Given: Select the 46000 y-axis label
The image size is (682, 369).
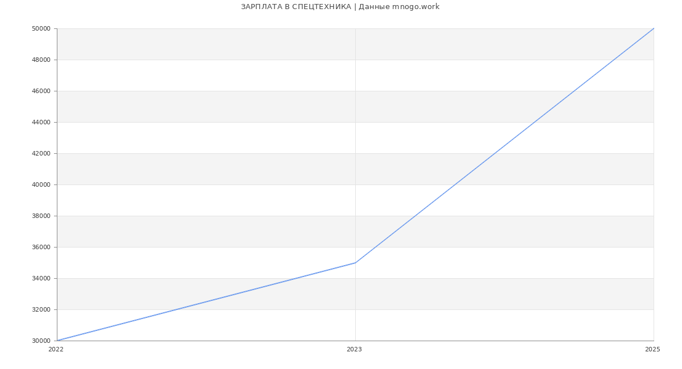Looking at the screenshot, I should point(41,91).
